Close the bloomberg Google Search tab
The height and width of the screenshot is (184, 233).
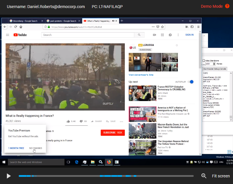pyautogui.click(x=42, y=21)
